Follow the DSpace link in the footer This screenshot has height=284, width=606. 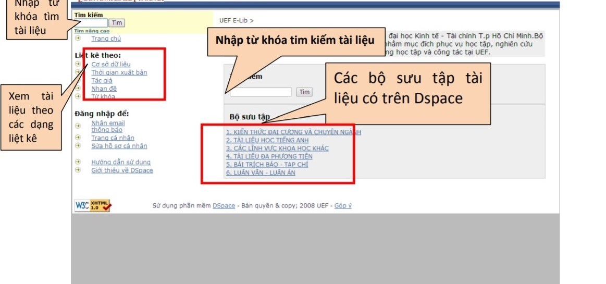pyautogui.click(x=224, y=206)
